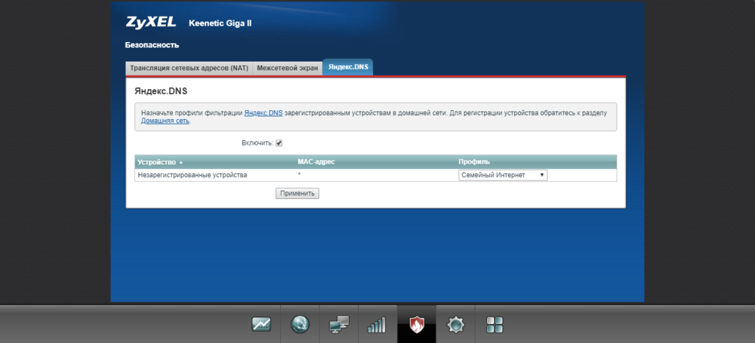Select the Незарегистрированные устройства row text
The width and height of the screenshot is (755, 343).
point(192,175)
